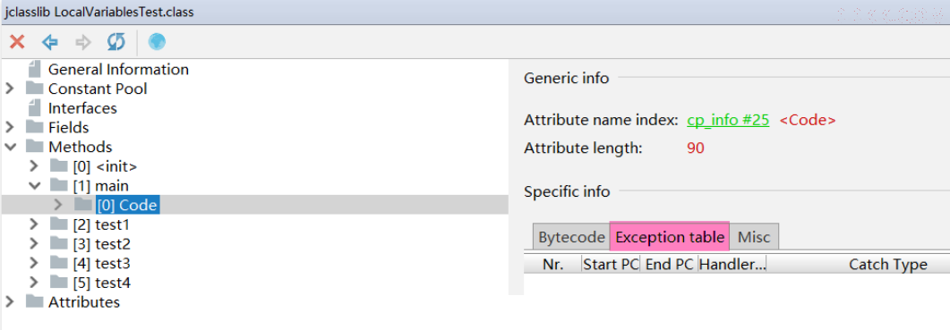Click the gray forward arrow icon

click(83, 42)
